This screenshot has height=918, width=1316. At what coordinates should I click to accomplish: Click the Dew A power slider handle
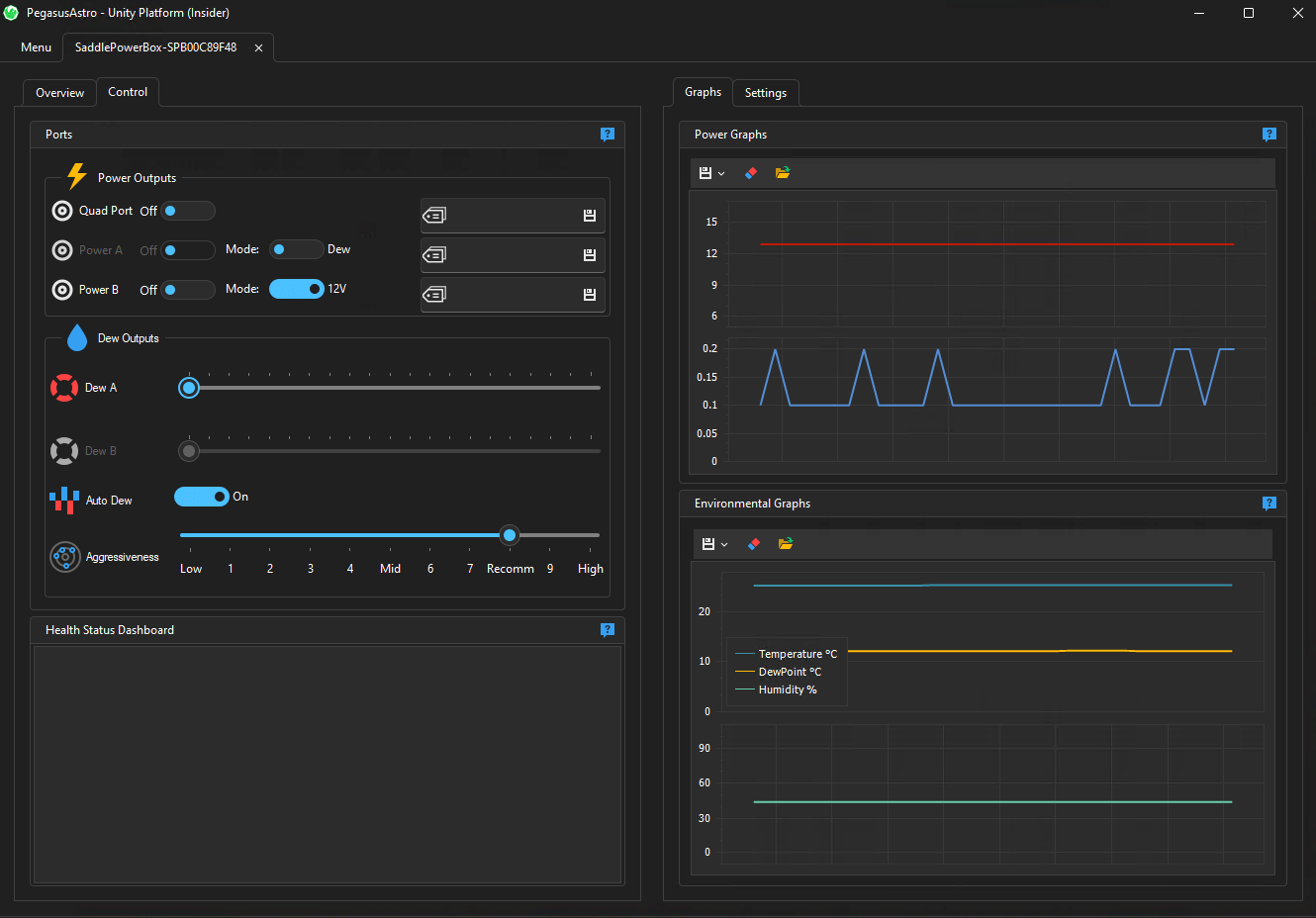click(x=189, y=388)
